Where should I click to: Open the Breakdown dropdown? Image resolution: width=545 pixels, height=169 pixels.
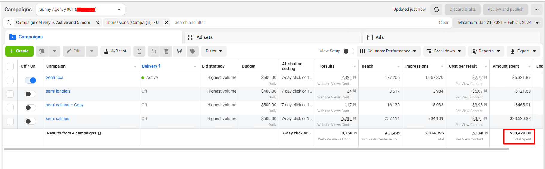point(444,51)
